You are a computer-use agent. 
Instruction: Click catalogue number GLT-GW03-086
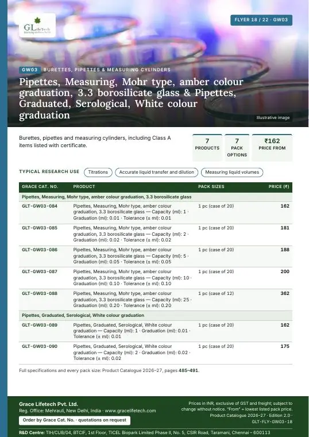tap(40, 250)
